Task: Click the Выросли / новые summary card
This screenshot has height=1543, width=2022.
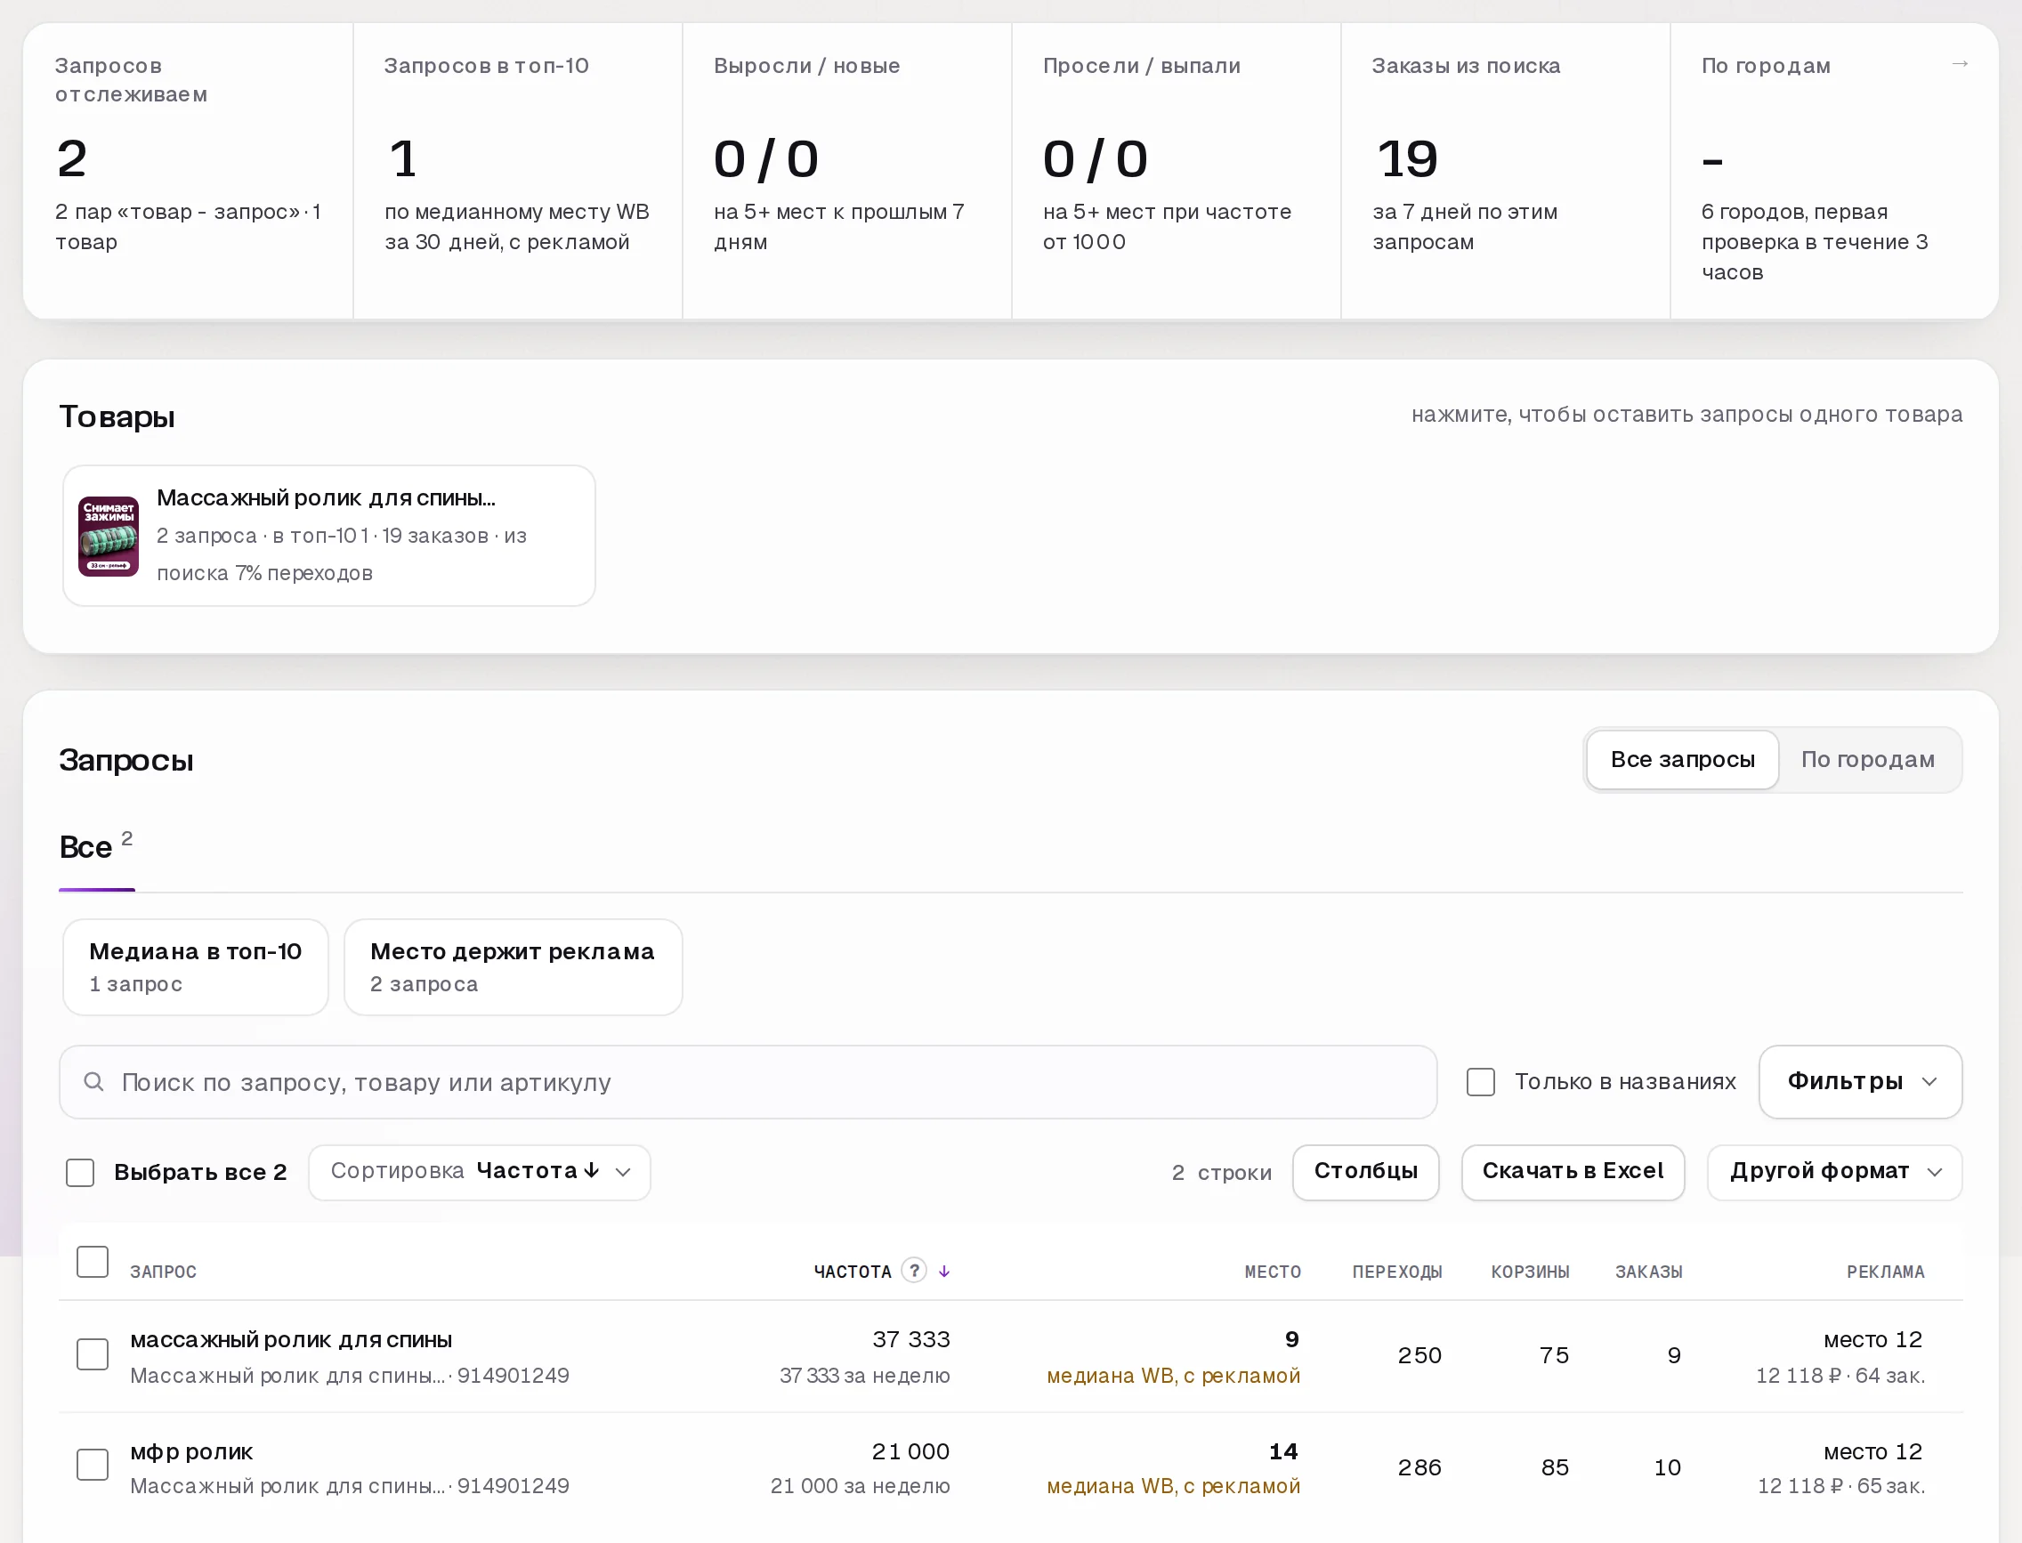Action: click(847, 171)
